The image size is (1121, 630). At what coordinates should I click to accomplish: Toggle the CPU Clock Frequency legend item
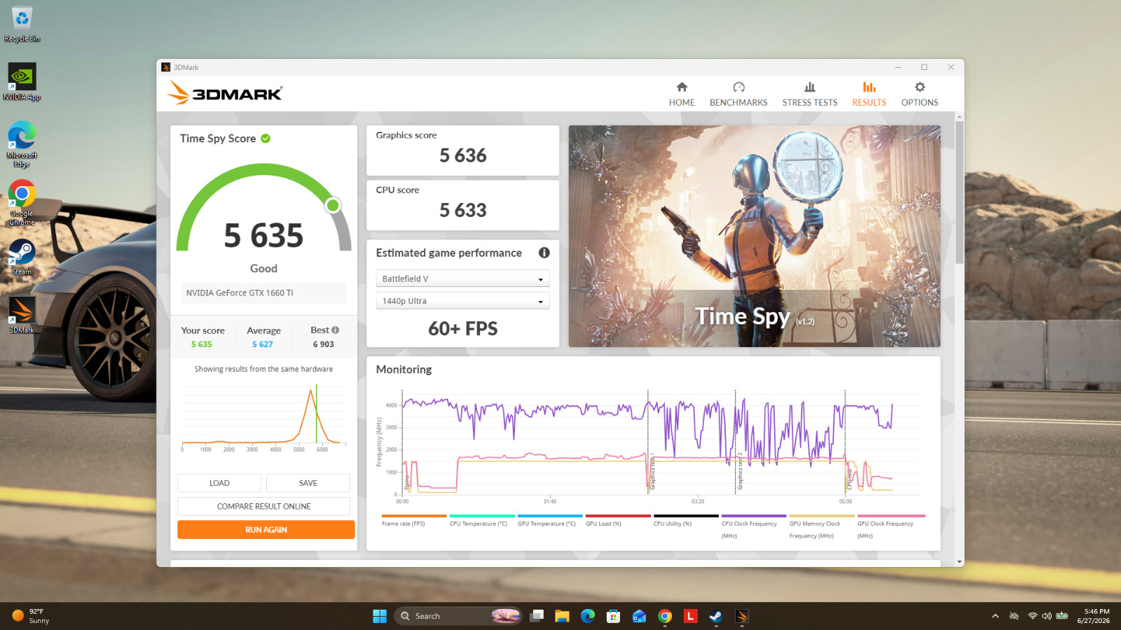pyautogui.click(x=753, y=526)
